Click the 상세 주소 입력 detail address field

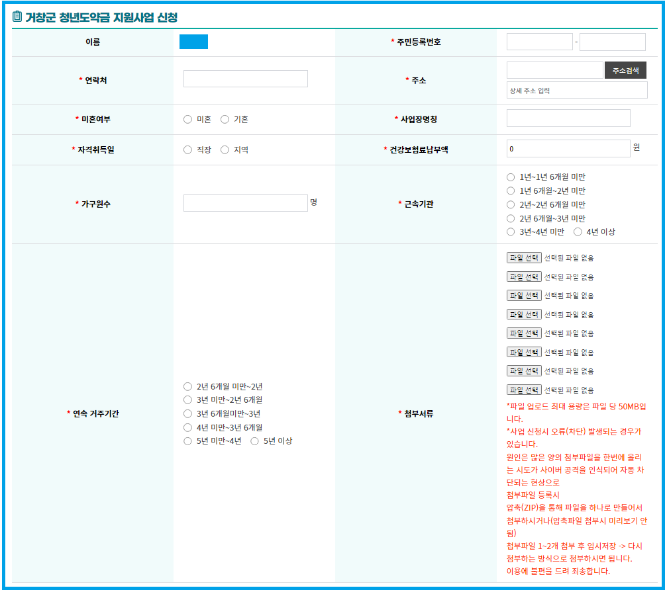click(x=576, y=91)
